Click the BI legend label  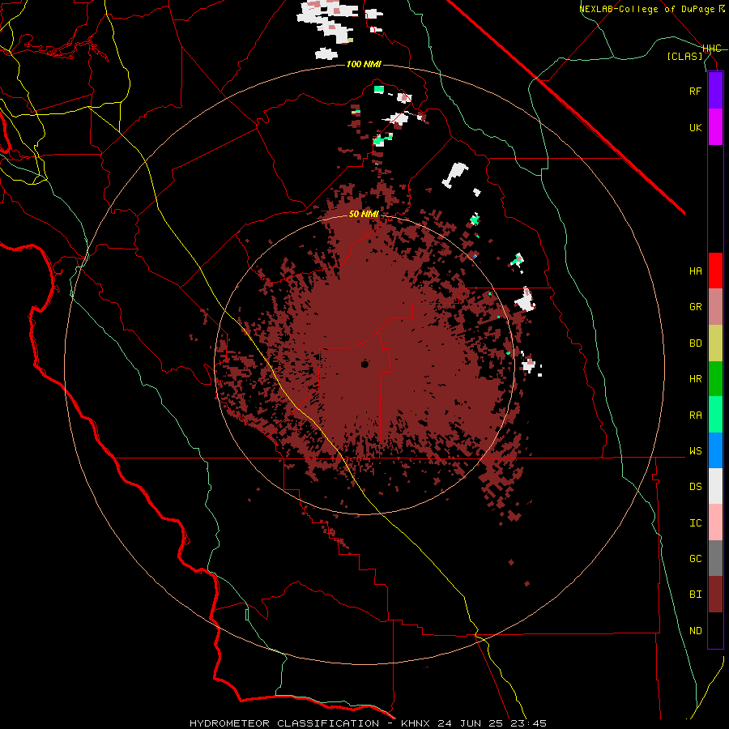695,595
